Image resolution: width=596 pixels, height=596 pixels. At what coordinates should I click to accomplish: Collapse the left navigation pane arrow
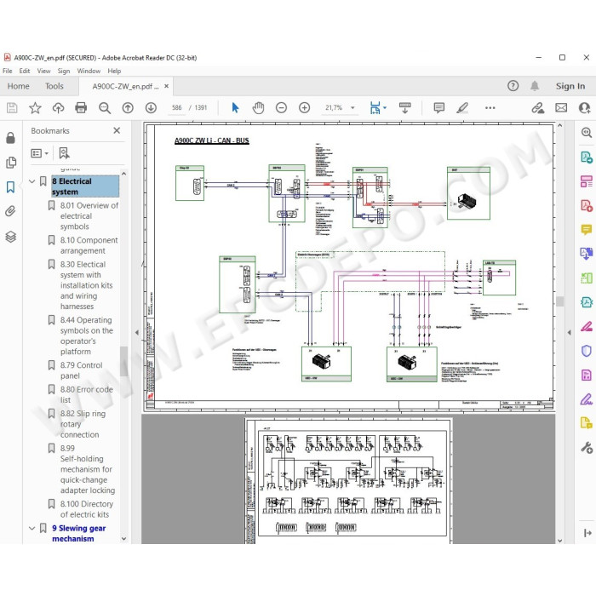137,332
